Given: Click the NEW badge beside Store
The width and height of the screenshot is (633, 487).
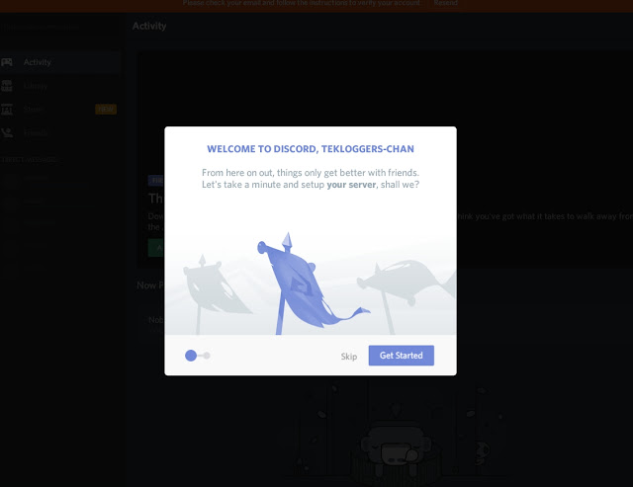Looking at the screenshot, I should pos(106,109).
